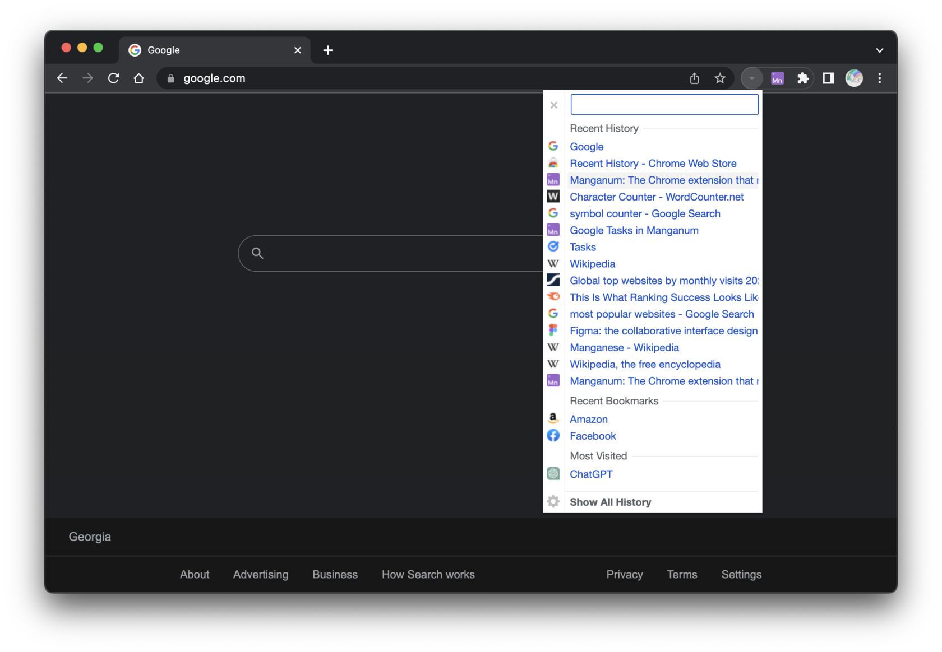Expand the tab search chevron
Image resolution: width=942 pixels, height=652 pixels.
point(879,50)
